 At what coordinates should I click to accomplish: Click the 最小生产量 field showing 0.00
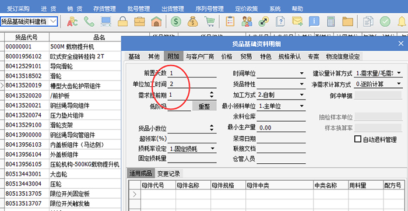click(x=282, y=128)
